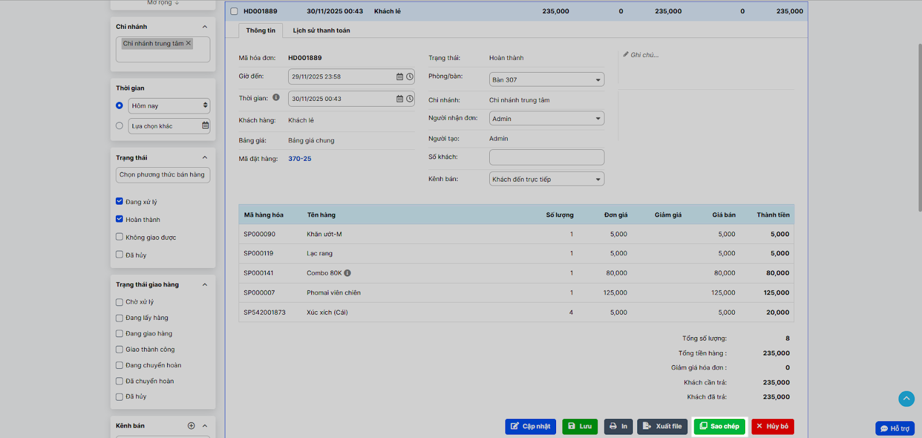Uncheck Đang xử lý status
The height and width of the screenshot is (438, 922).
click(x=119, y=201)
